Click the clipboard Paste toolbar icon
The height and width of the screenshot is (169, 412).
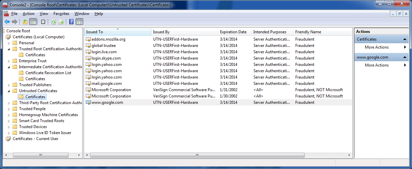[43, 22]
